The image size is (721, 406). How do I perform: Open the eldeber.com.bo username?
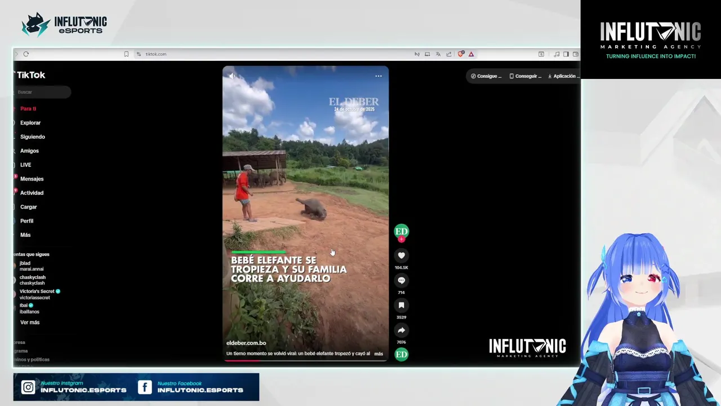pyautogui.click(x=246, y=343)
